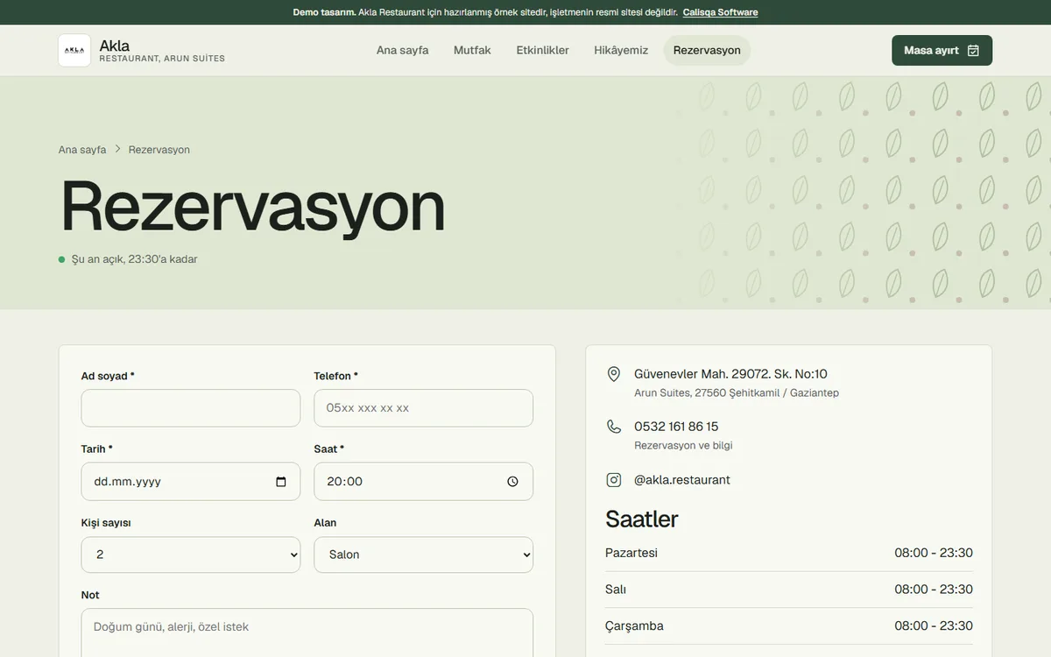Focus the Not textarea

click(x=307, y=632)
